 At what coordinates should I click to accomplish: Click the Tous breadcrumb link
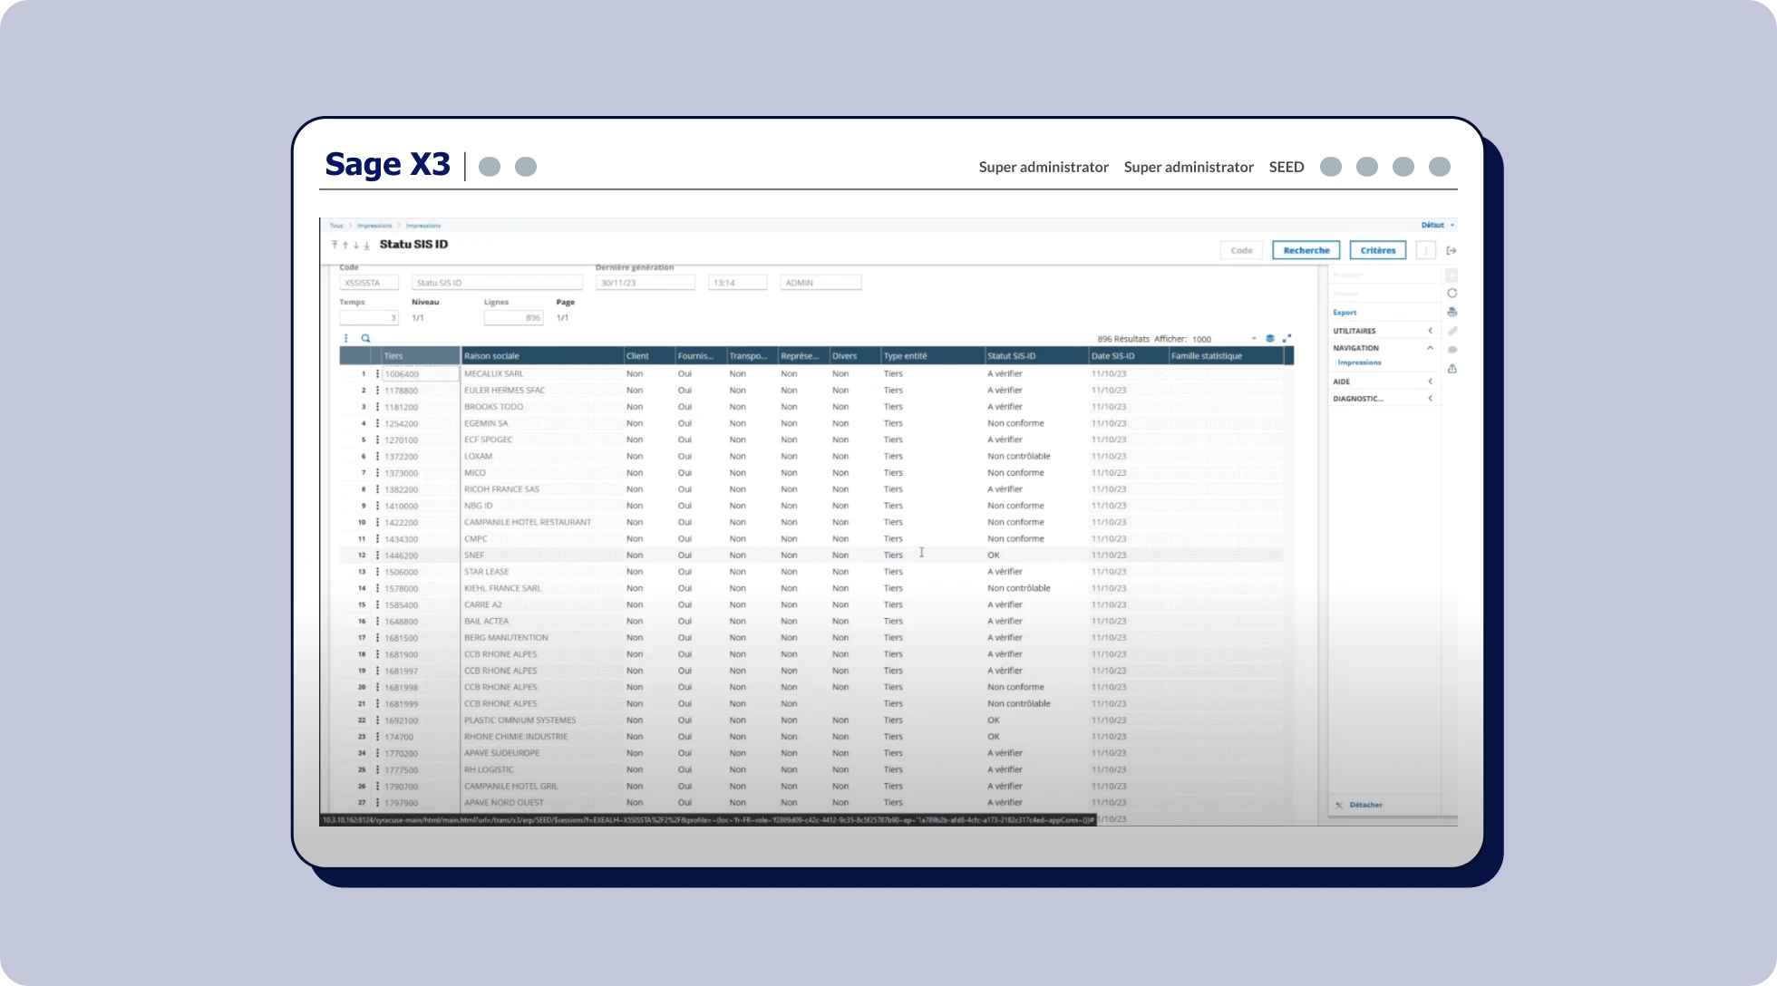tap(336, 226)
